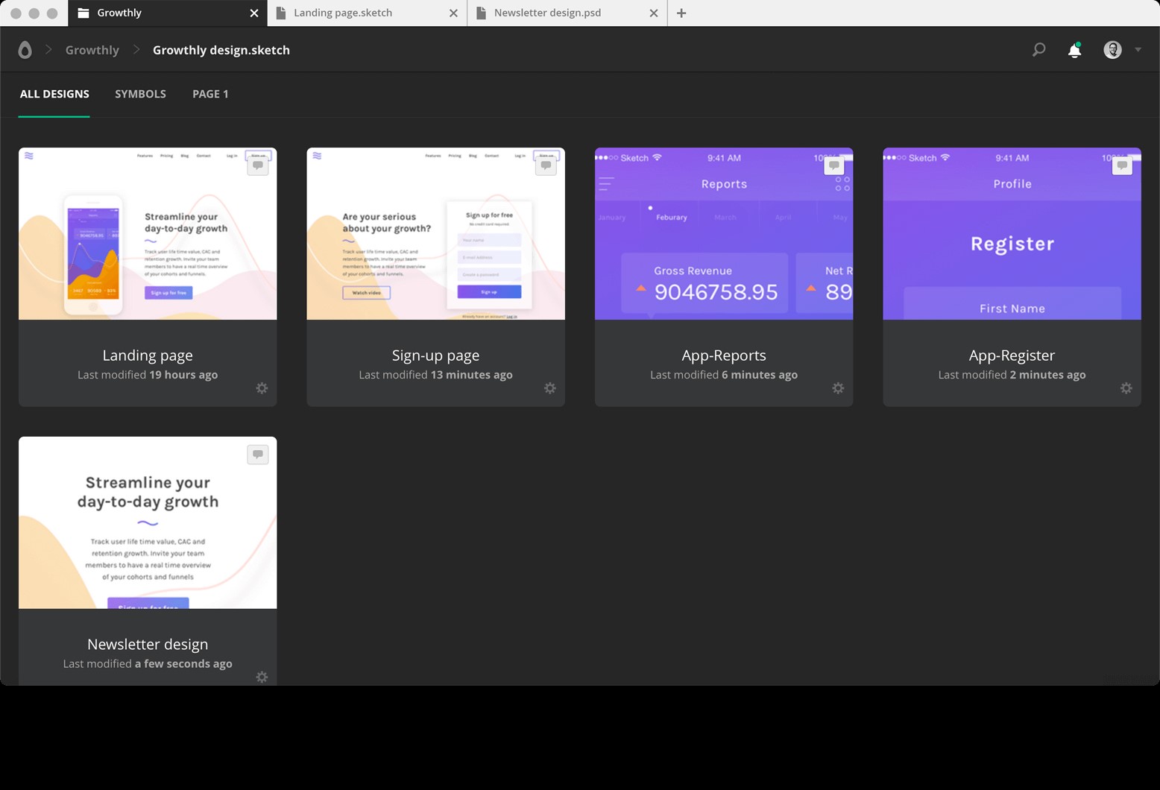Go to Growthly project breadcrumb
This screenshot has height=790, width=1160.
[92, 50]
